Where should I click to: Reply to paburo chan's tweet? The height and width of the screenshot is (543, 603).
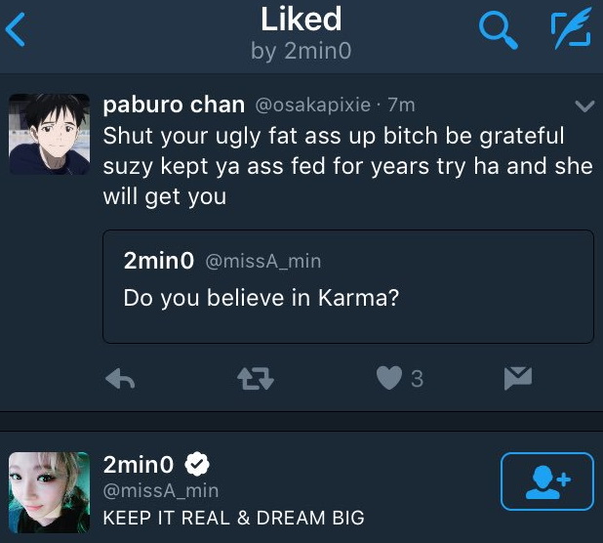click(119, 380)
